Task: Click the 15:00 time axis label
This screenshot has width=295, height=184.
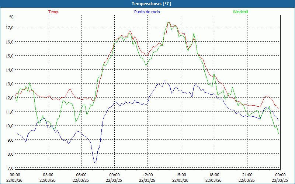Action: 181,175
